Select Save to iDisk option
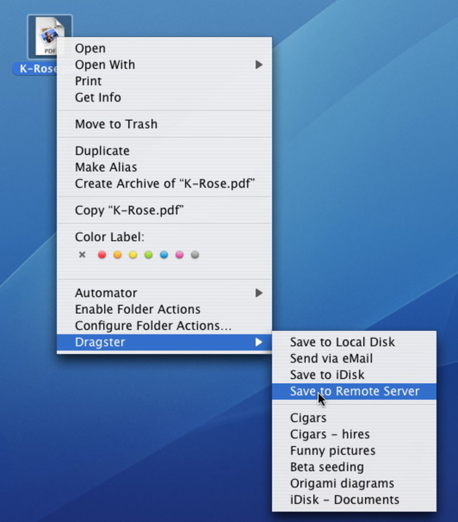This screenshot has width=458, height=522. tap(327, 375)
